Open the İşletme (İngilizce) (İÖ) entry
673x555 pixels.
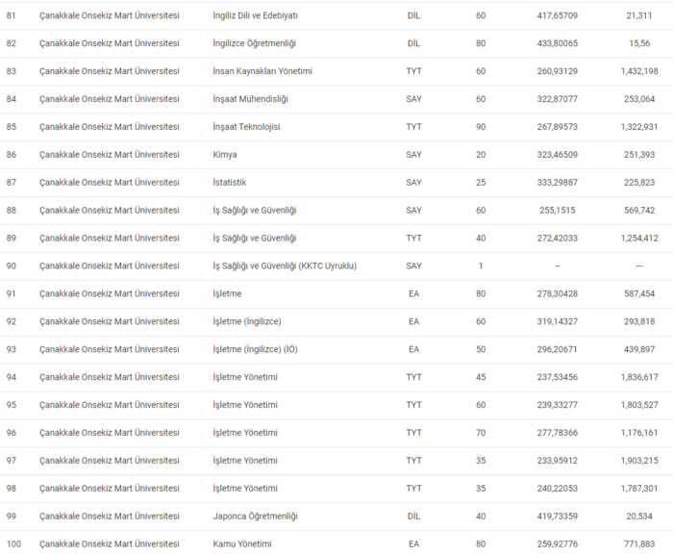(255, 349)
